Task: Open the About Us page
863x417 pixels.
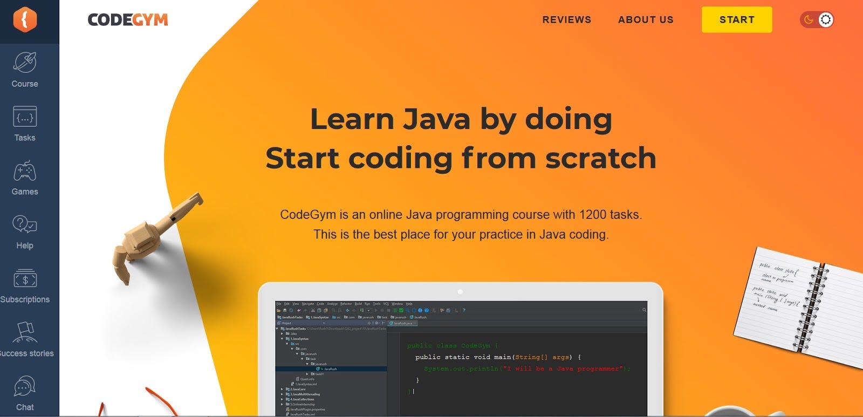Action: (x=646, y=19)
